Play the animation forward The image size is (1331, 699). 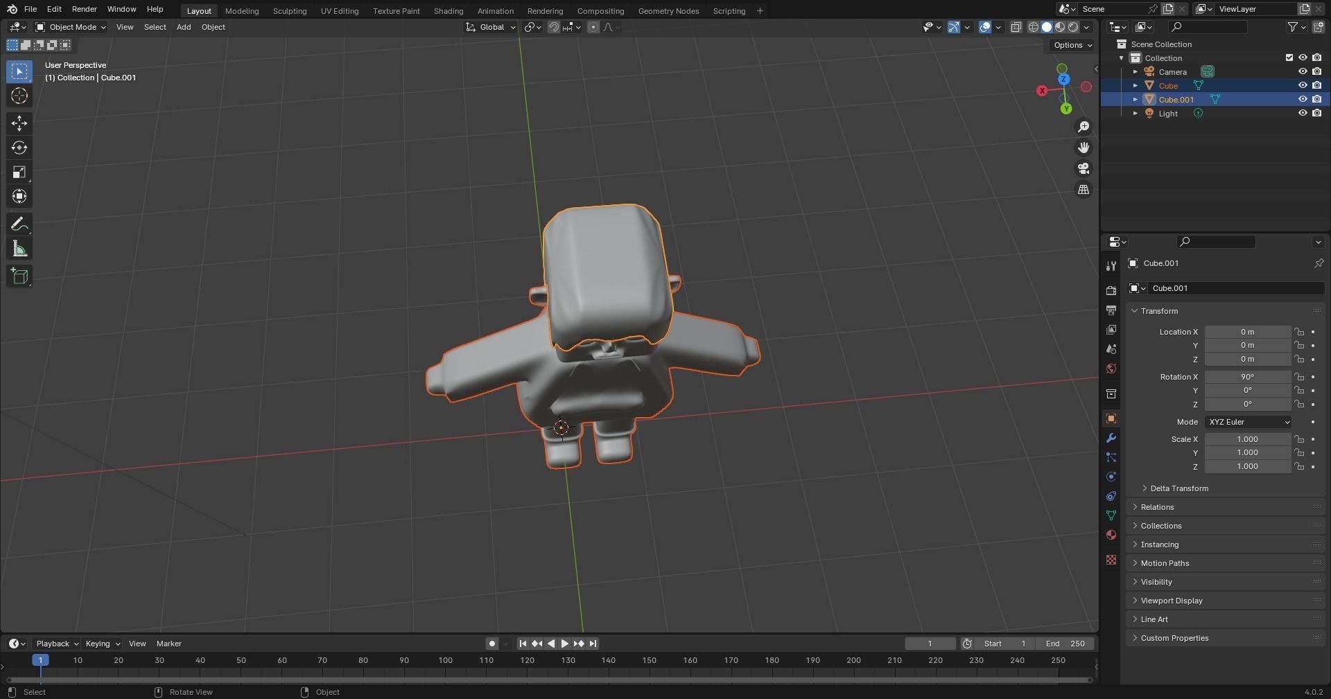coord(564,644)
